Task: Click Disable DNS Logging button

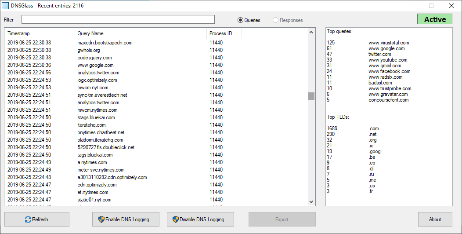Action: pyautogui.click(x=200, y=219)
